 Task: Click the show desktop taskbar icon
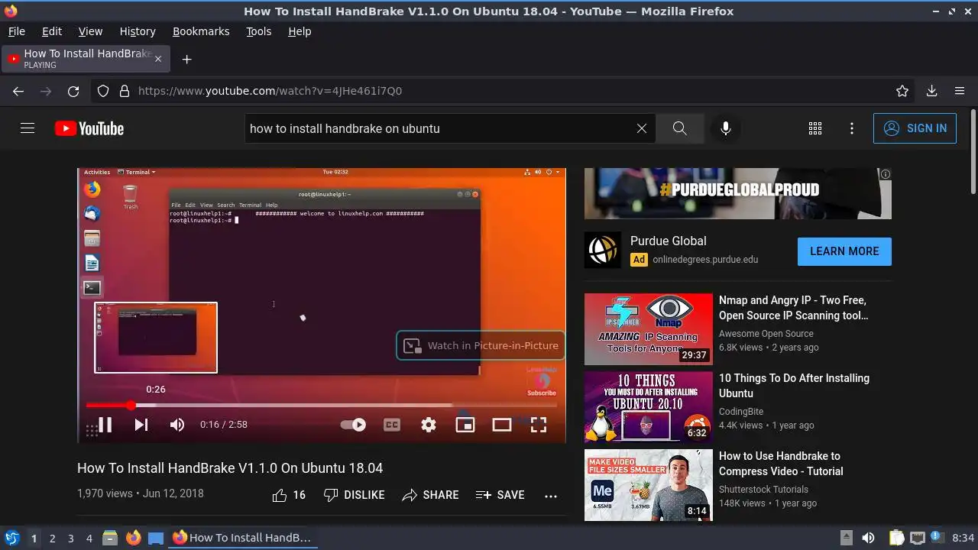pyautogui.click(x=156, y=538)
